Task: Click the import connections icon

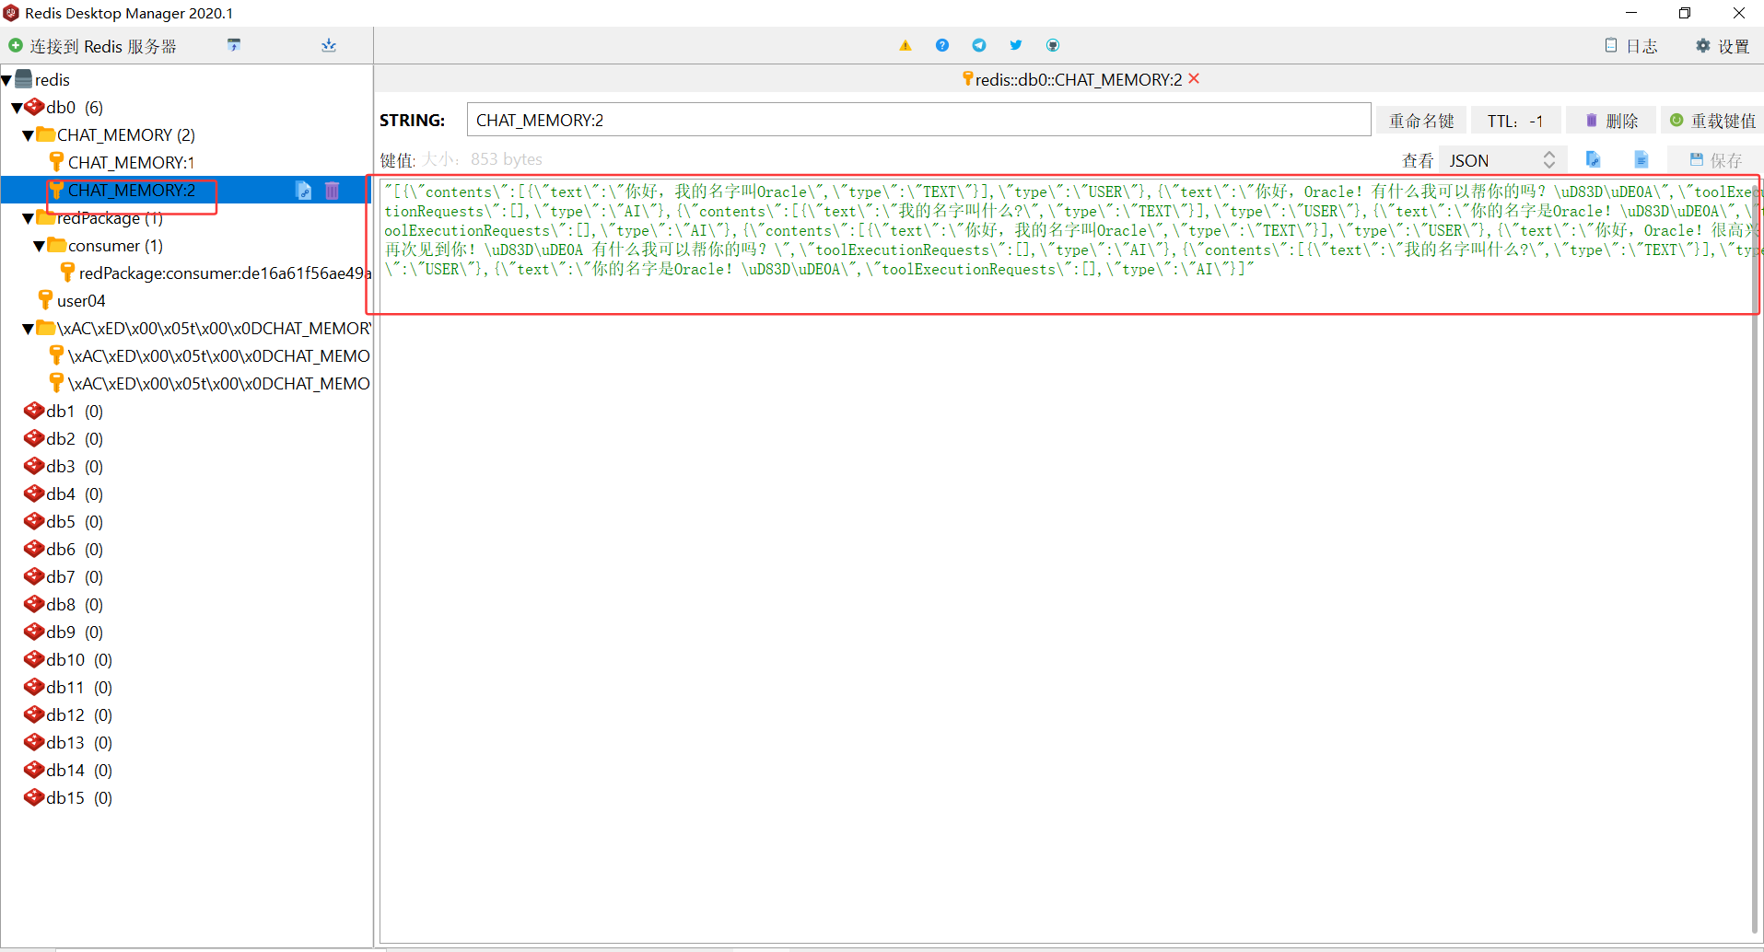Action: [234, 45]
